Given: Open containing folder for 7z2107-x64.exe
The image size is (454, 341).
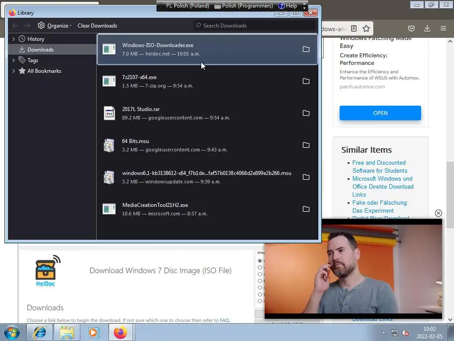Looking at the screenshot, I should click(x=306, y=81).
